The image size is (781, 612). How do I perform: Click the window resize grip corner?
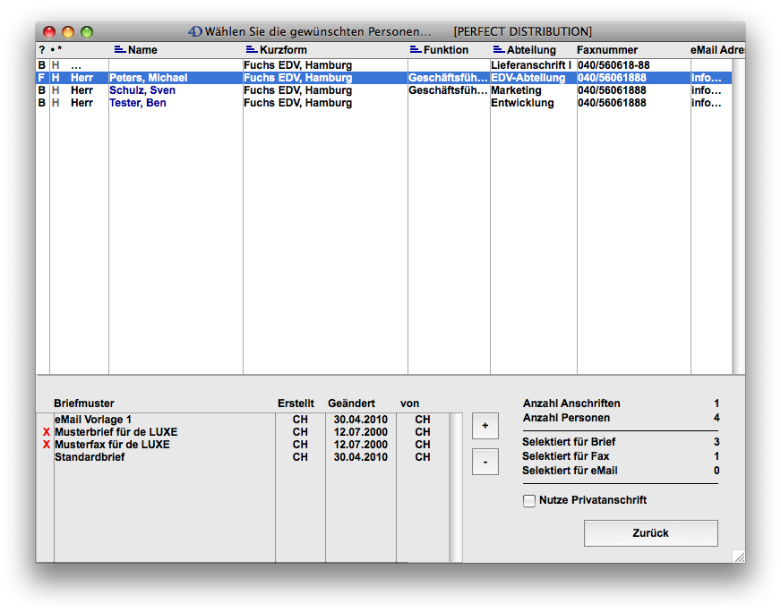pos(738,556)
